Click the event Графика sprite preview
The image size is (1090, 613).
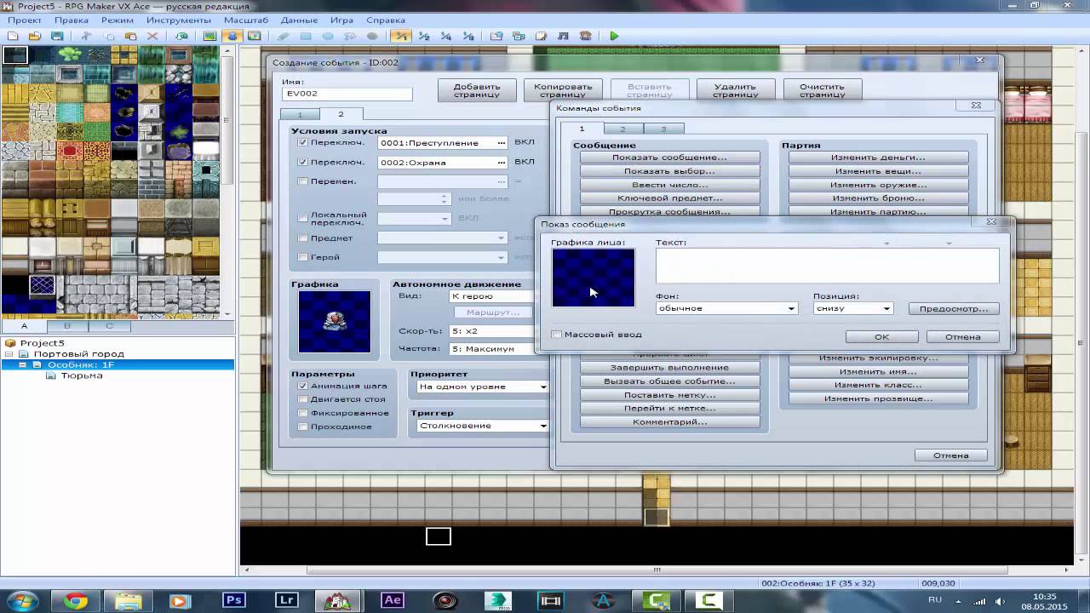click(x=335, y=322)
